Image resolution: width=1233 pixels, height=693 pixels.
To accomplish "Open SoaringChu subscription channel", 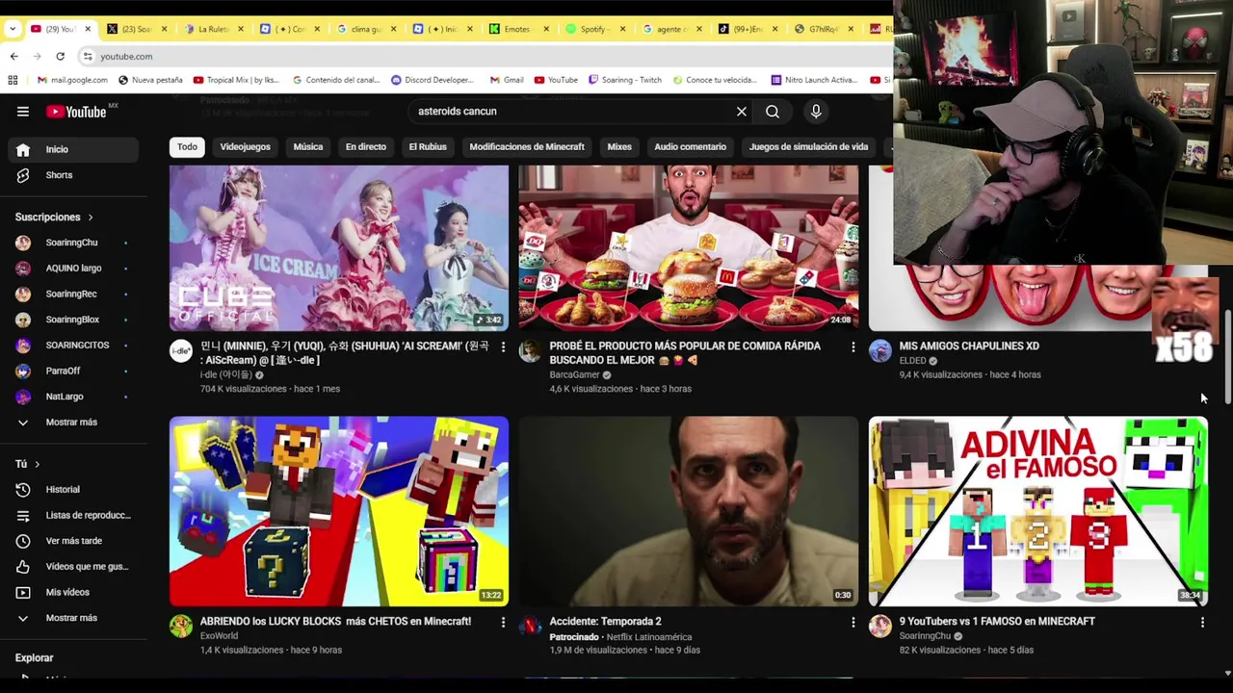I will click(x=73, y=243).
